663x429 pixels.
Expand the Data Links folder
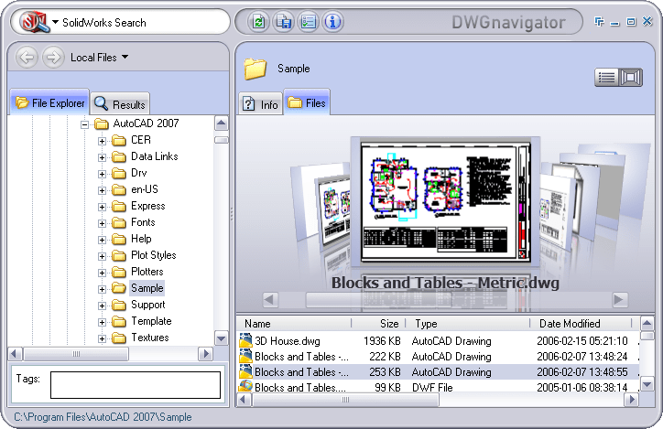pos(102,157)
